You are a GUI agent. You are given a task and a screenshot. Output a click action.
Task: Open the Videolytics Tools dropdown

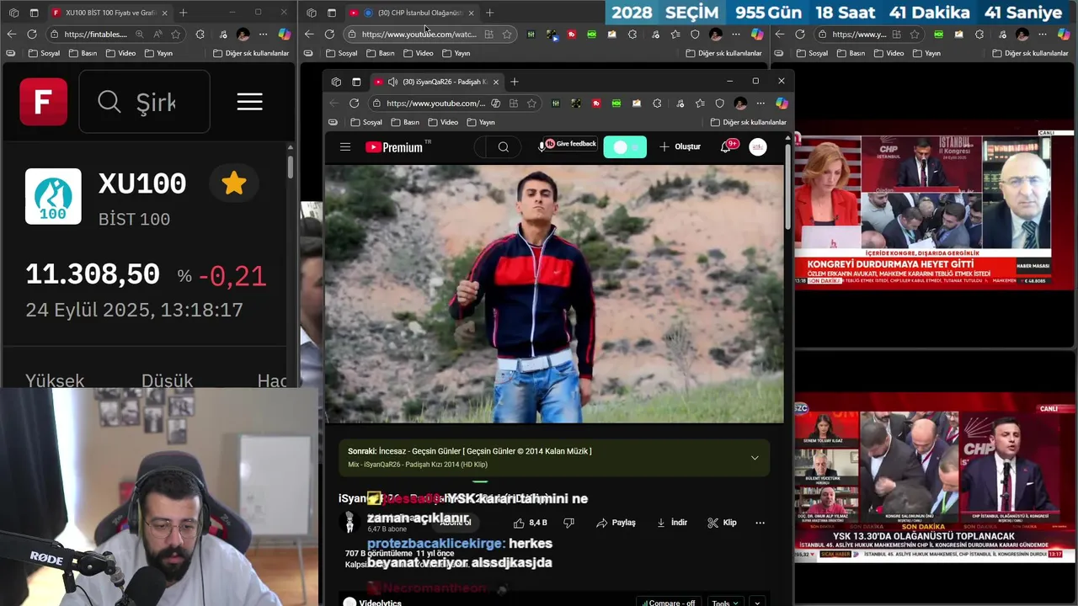[x=725, y=603]
